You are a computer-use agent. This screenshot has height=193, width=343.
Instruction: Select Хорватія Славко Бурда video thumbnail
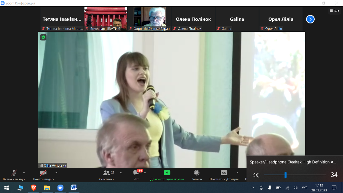150,19
